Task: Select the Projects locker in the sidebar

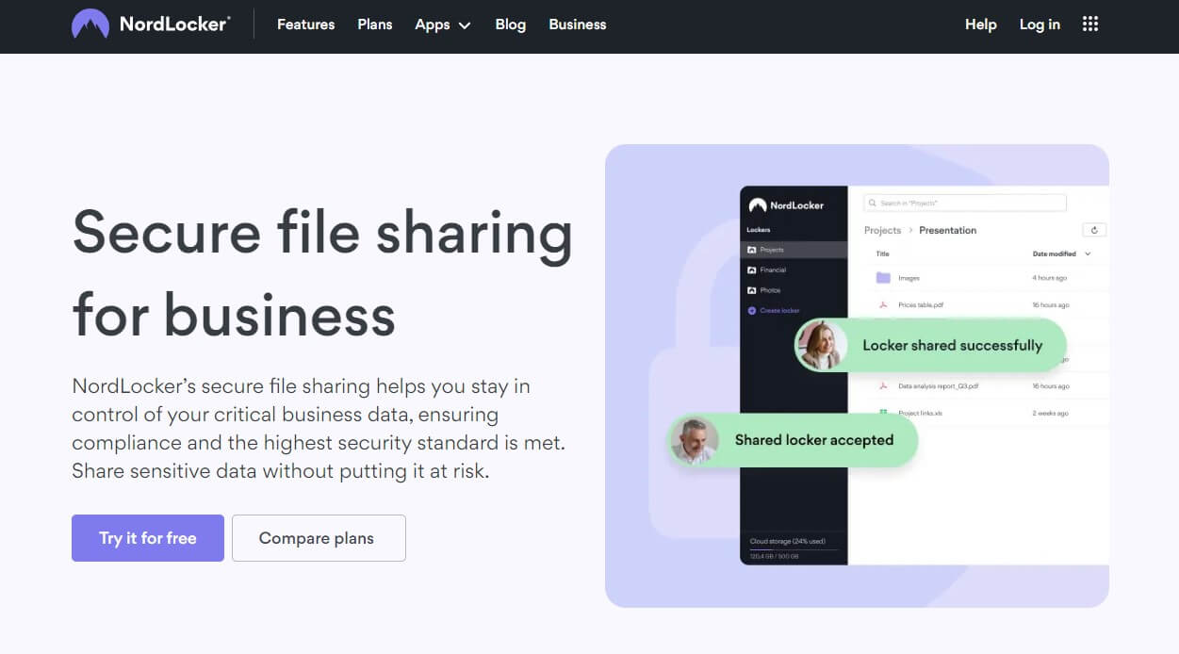Action: coord(794,250)
